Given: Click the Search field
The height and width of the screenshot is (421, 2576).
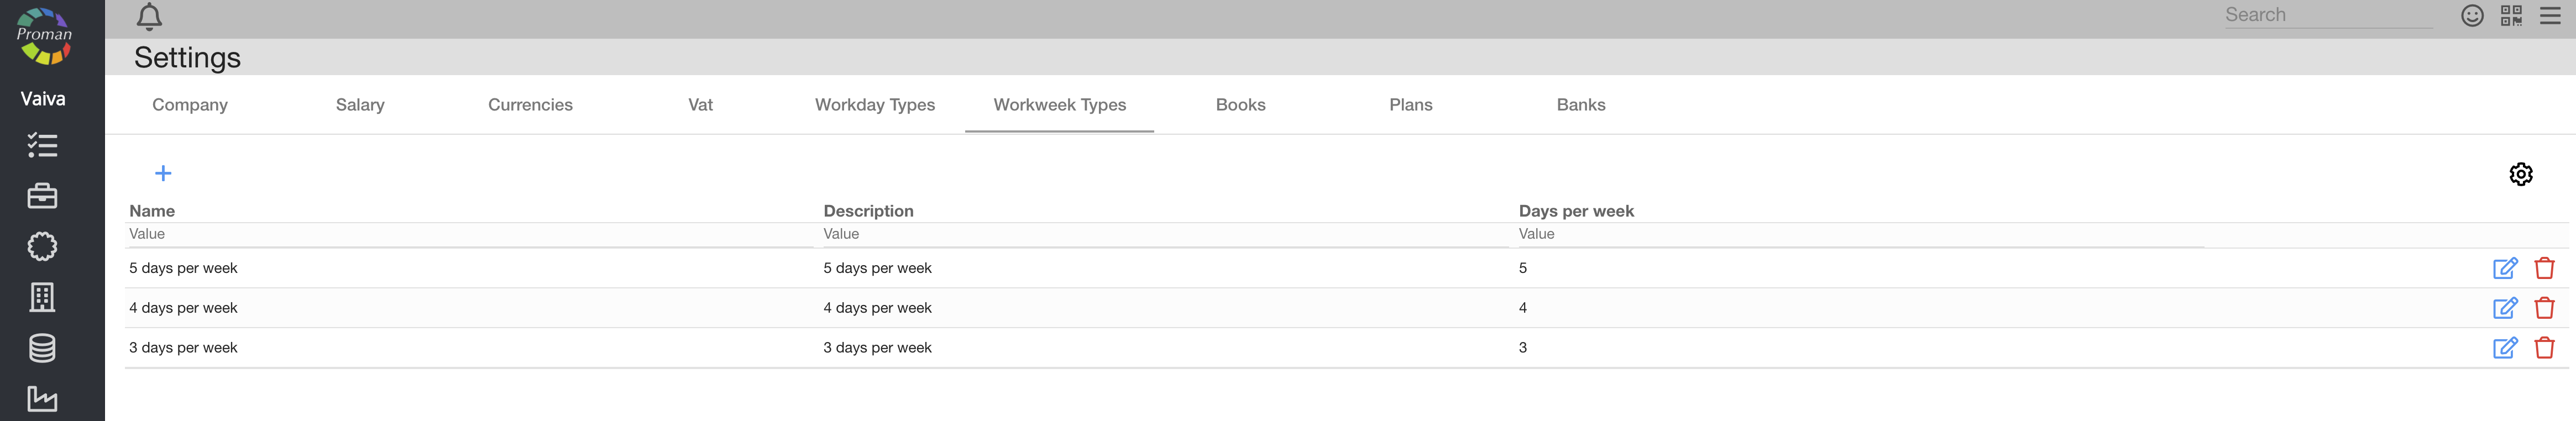Looking at the screenshot, I should 2327,15.
